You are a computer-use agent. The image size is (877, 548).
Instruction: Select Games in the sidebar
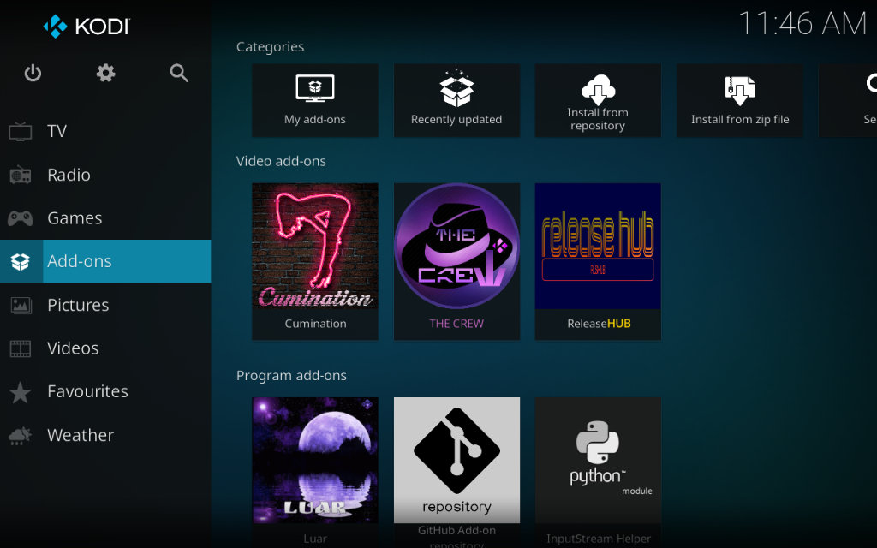(75, 218)
